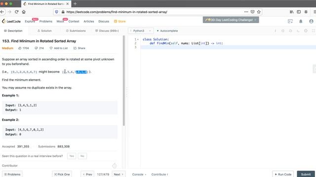
Task: Click the braces code format icon
Action: click(283, 30)
